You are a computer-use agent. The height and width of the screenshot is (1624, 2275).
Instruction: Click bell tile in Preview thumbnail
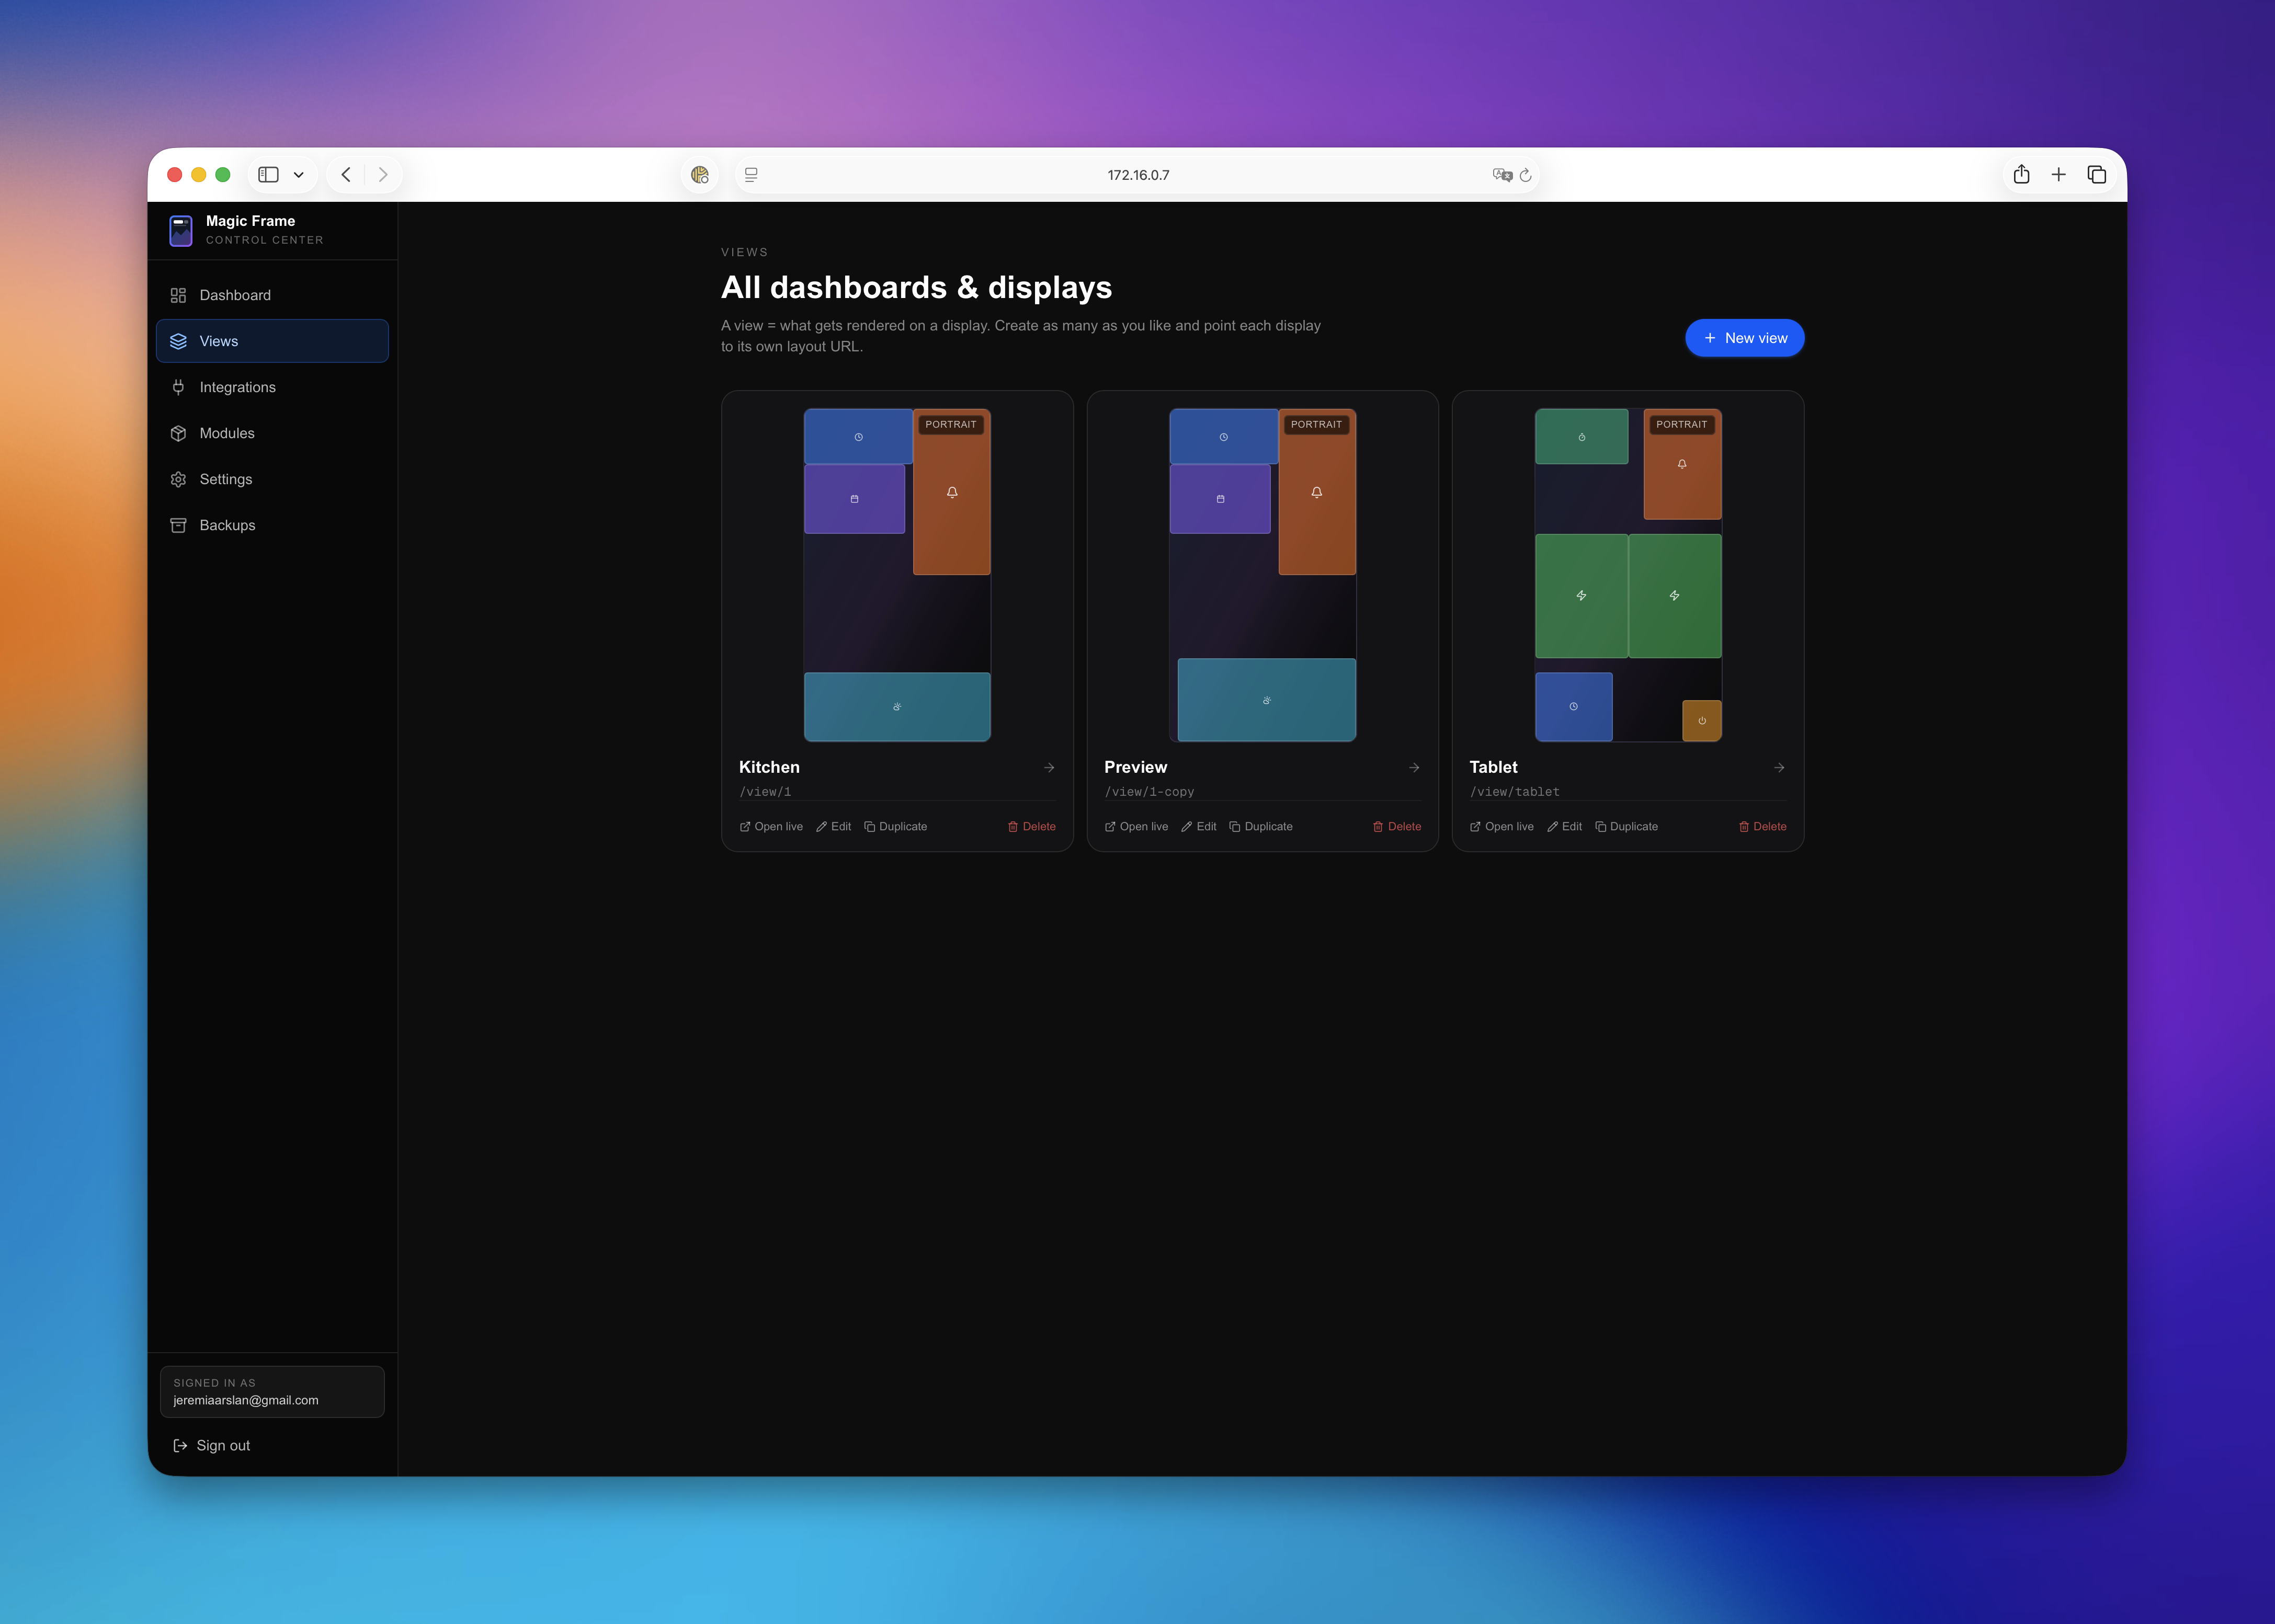[x=1317, y=492]
